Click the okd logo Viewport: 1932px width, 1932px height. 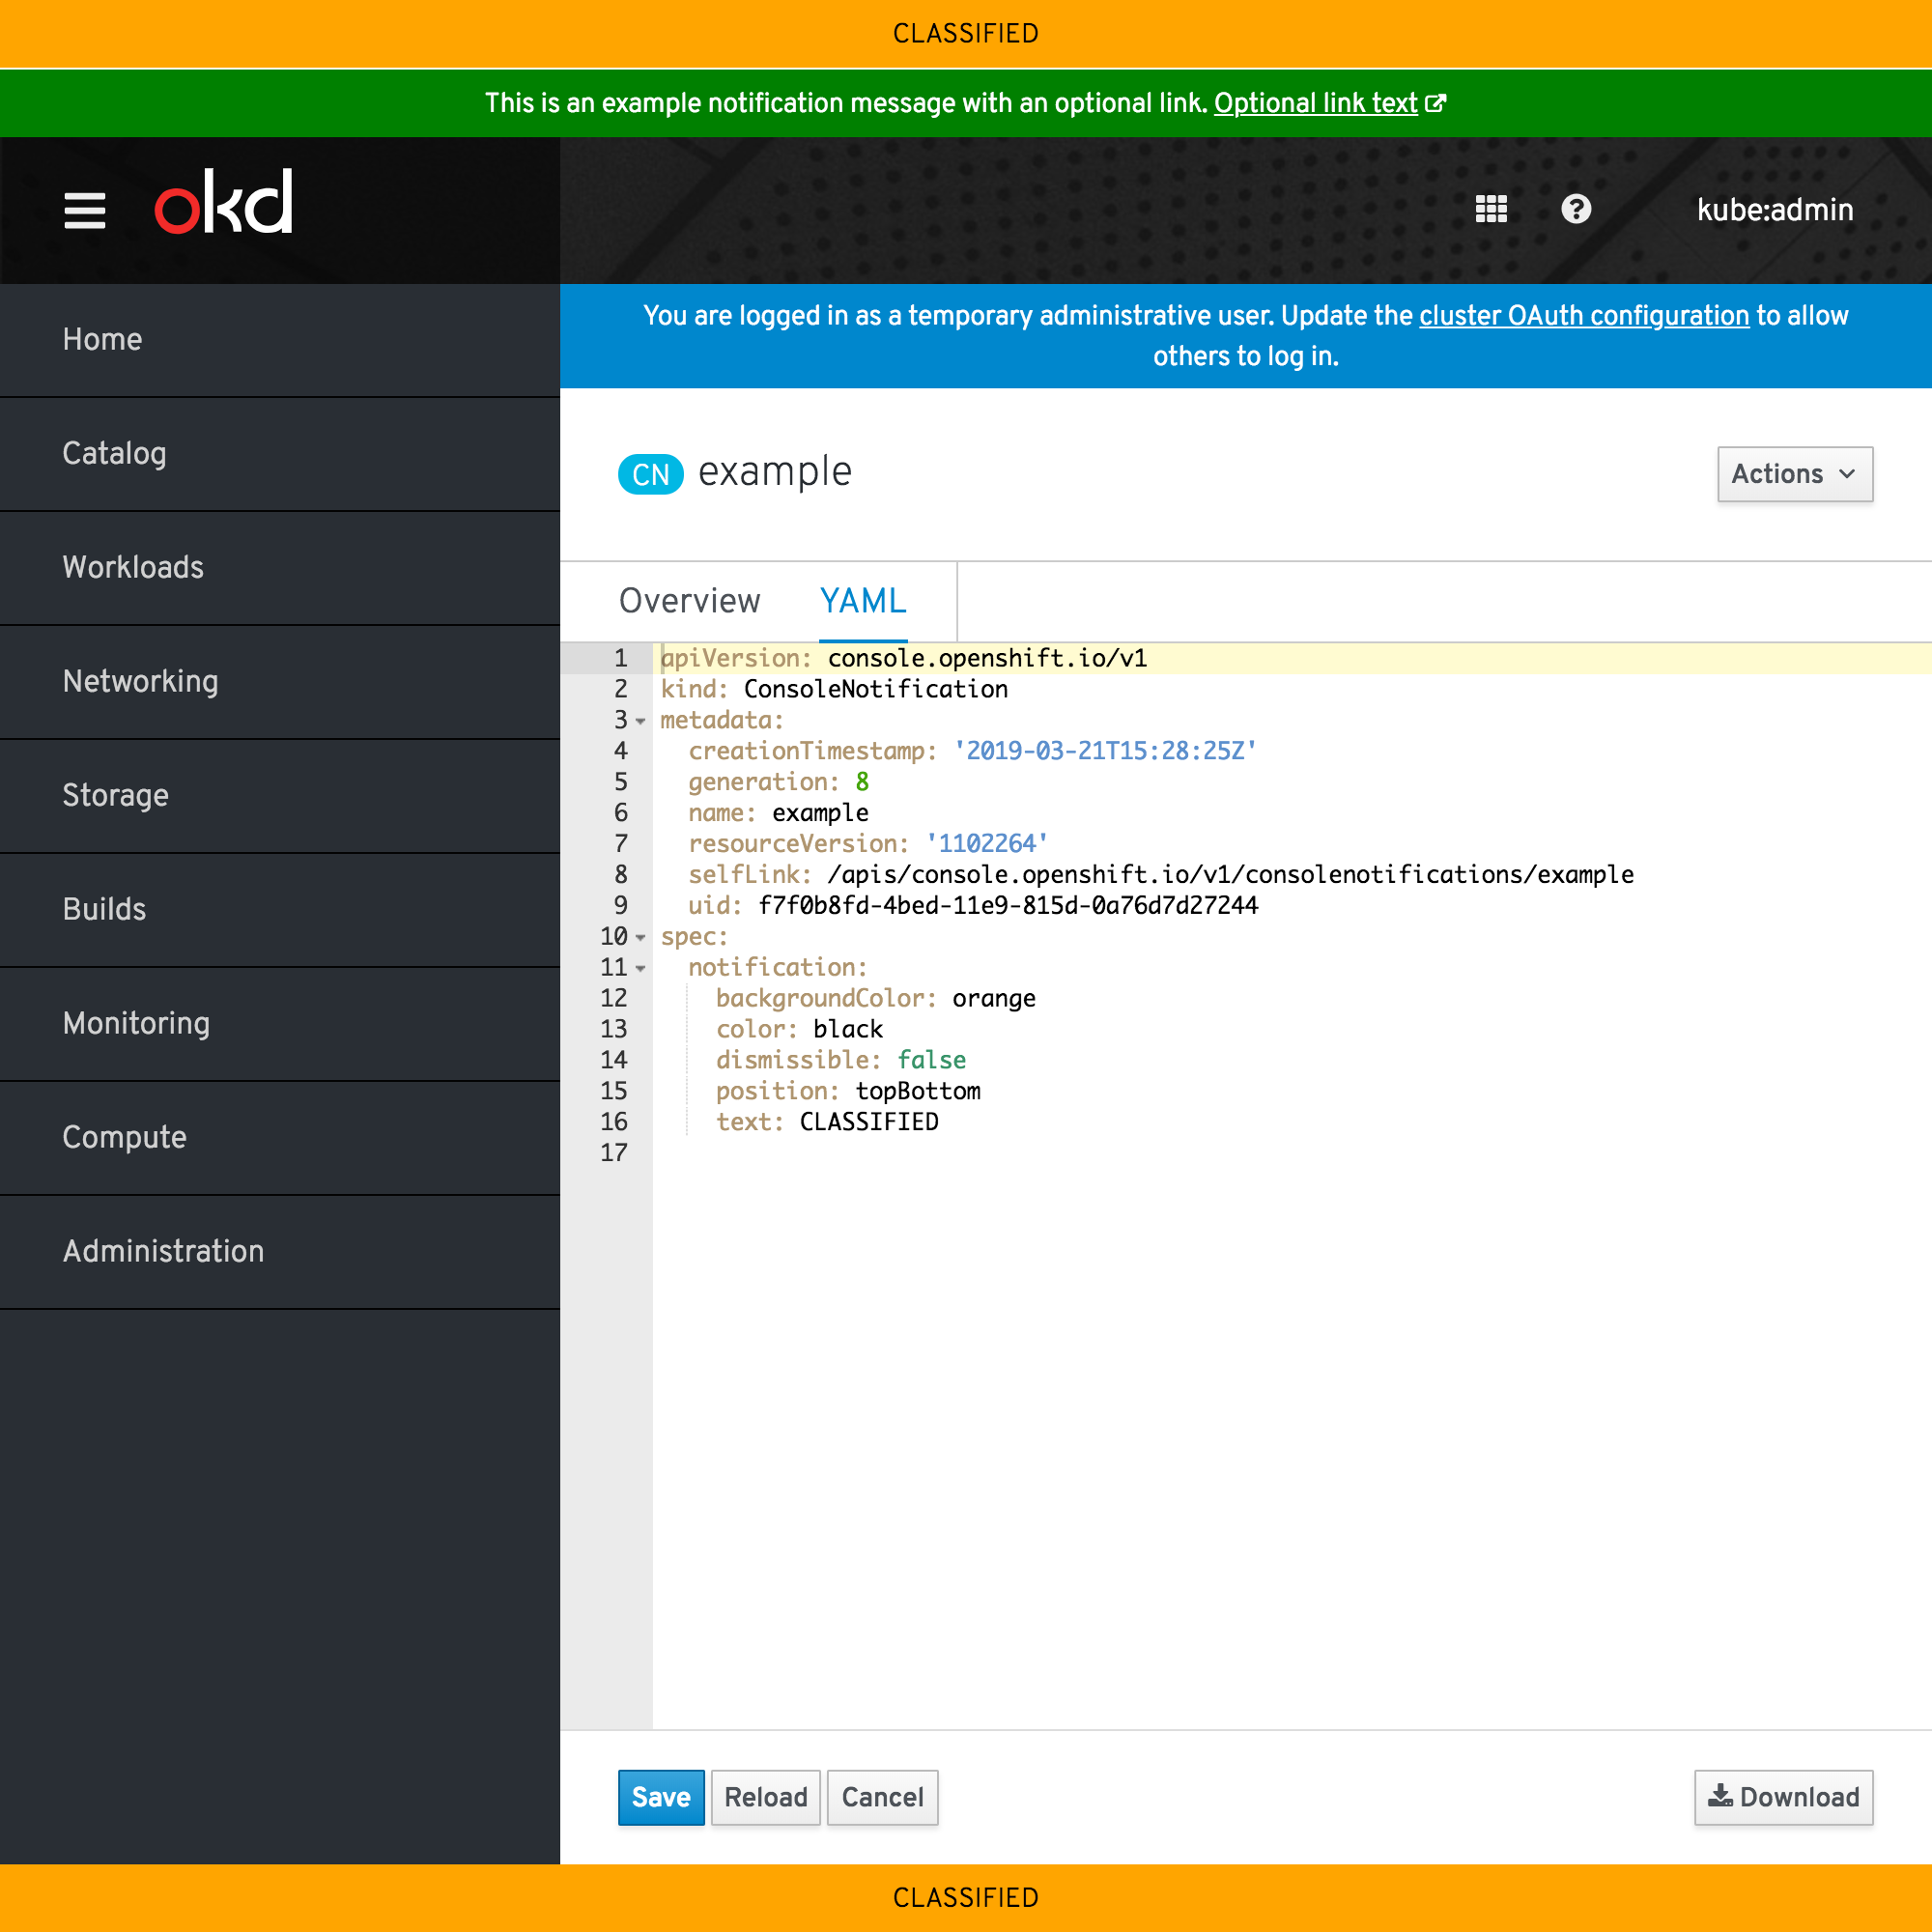tap(224, 203)
